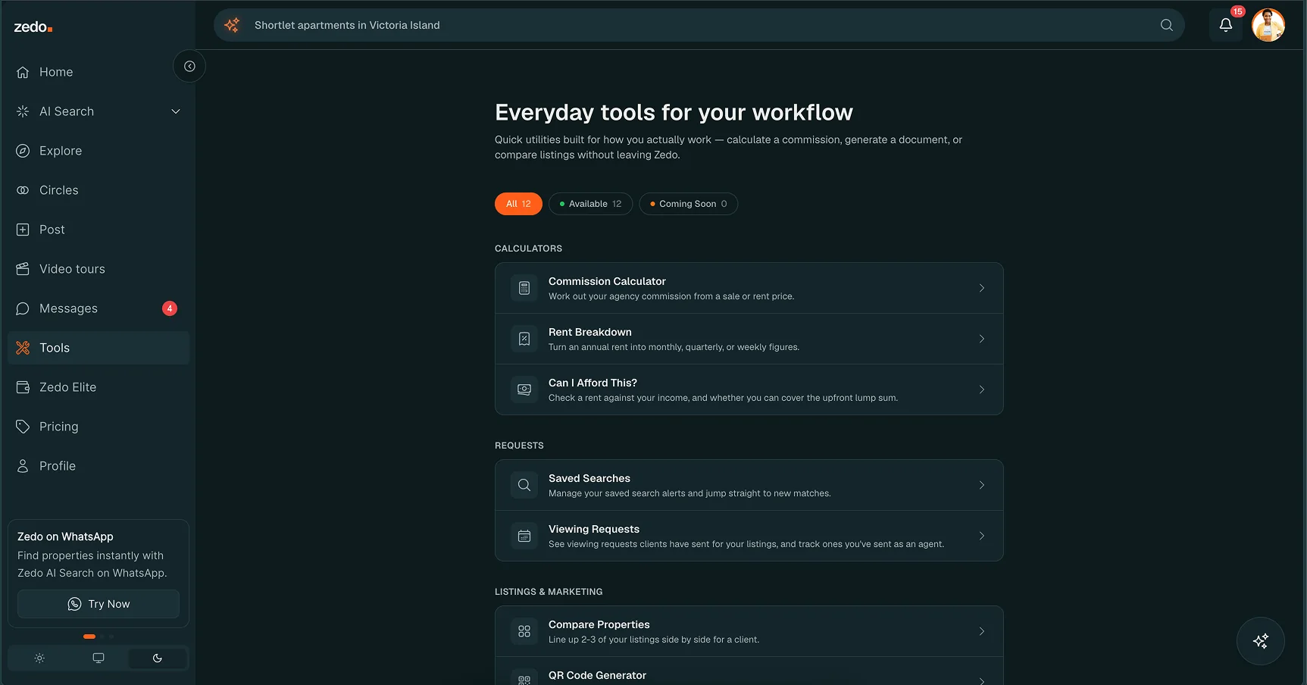
Task: Open Profile in sidebar
Action: pyautogui.click(x=98, y=466)
